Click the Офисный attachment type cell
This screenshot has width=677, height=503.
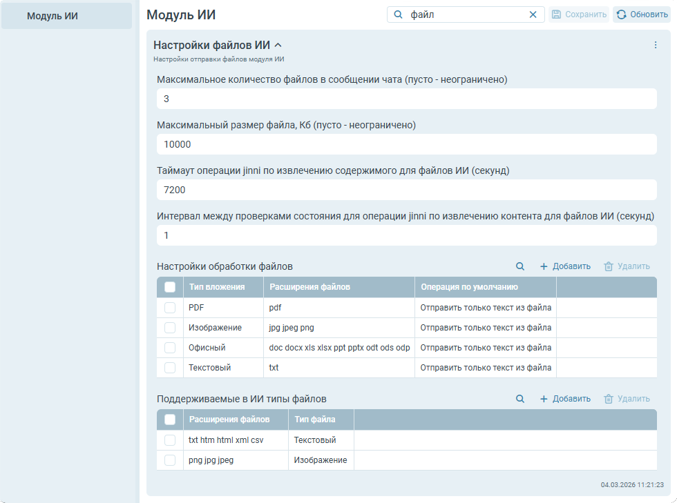[x=224, y=348]
